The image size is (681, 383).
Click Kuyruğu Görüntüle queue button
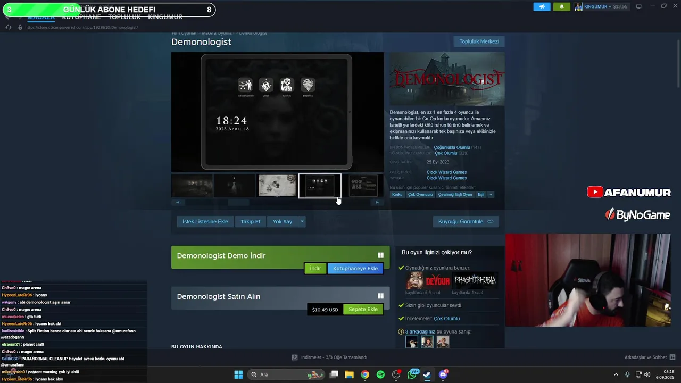click(x=466, y=221)
